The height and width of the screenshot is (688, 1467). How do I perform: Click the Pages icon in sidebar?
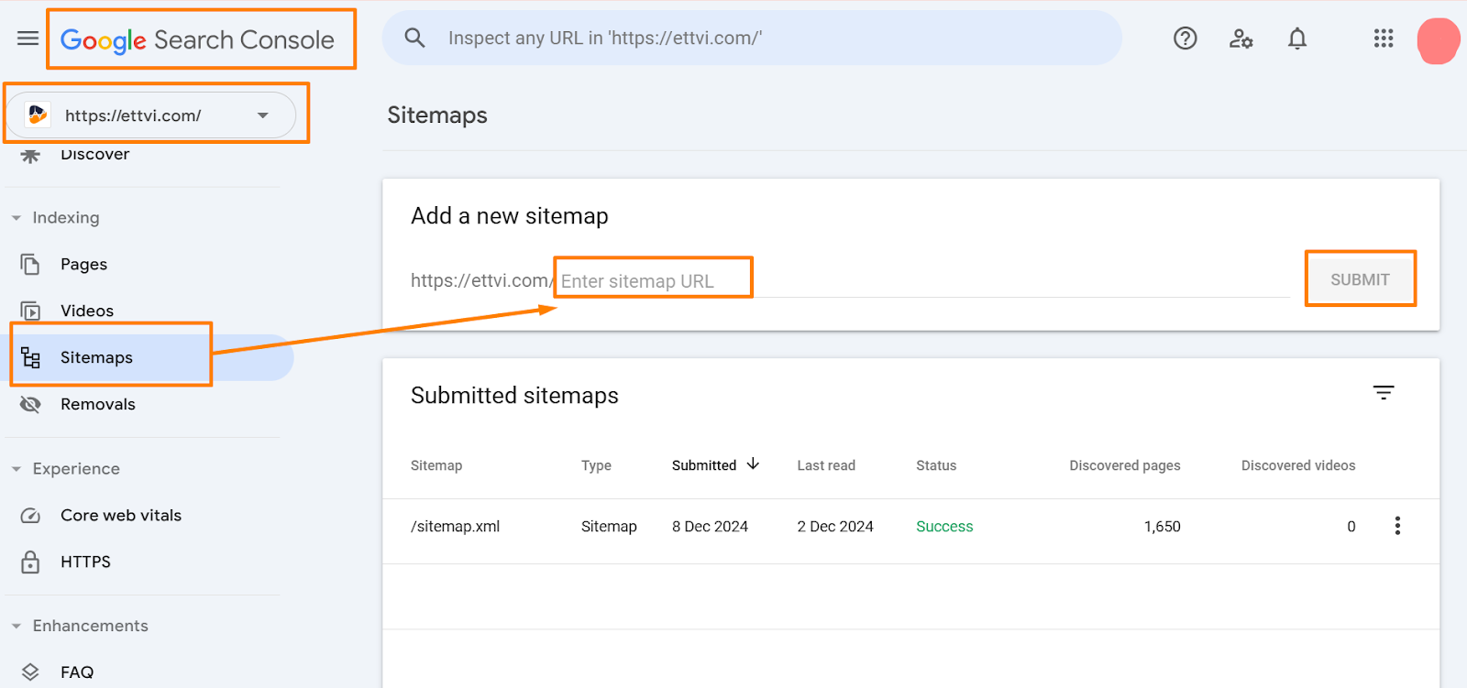(30, 264)
